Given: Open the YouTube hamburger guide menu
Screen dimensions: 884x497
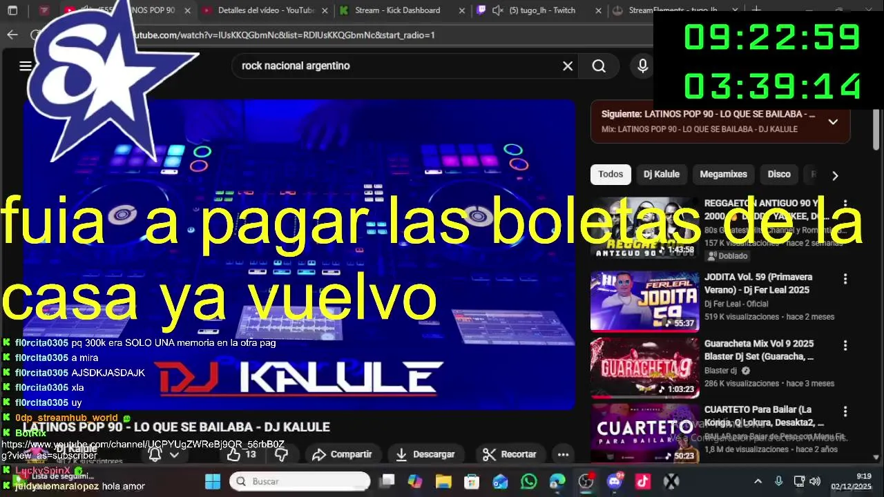Looking at the screenshot, I should pyautogui.click(x=26, y=66).
